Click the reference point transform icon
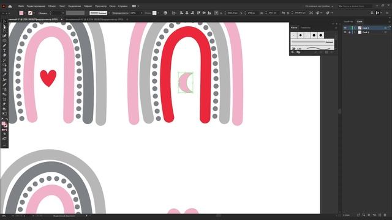Screen dimensions: 392x220 (x=216, y=13)
